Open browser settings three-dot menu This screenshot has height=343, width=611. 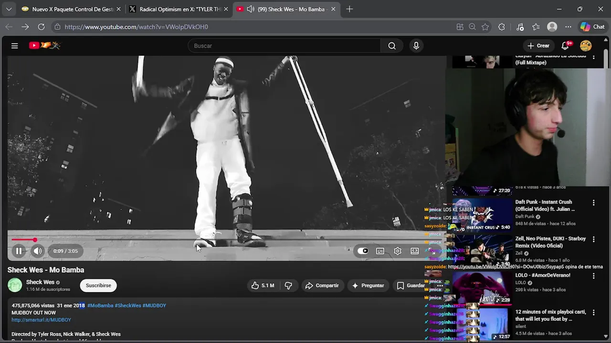click(568, 27)
